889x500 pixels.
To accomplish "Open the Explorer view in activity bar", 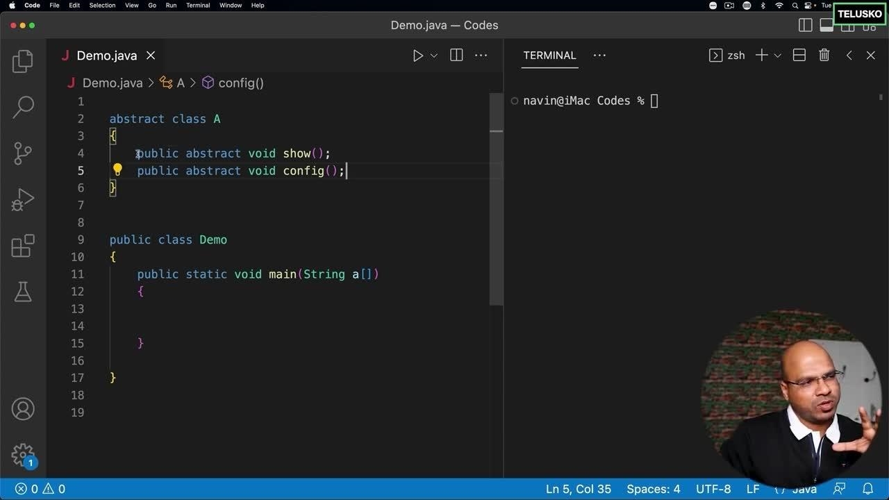I will click(x=23, y=61).
